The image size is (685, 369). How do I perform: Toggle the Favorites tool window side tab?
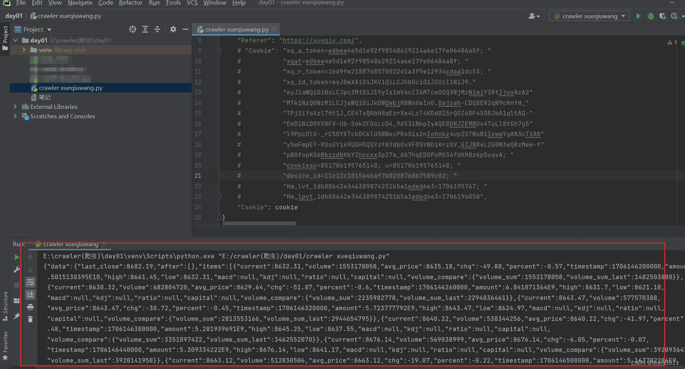pyautogui.click(x=5, y=346)
